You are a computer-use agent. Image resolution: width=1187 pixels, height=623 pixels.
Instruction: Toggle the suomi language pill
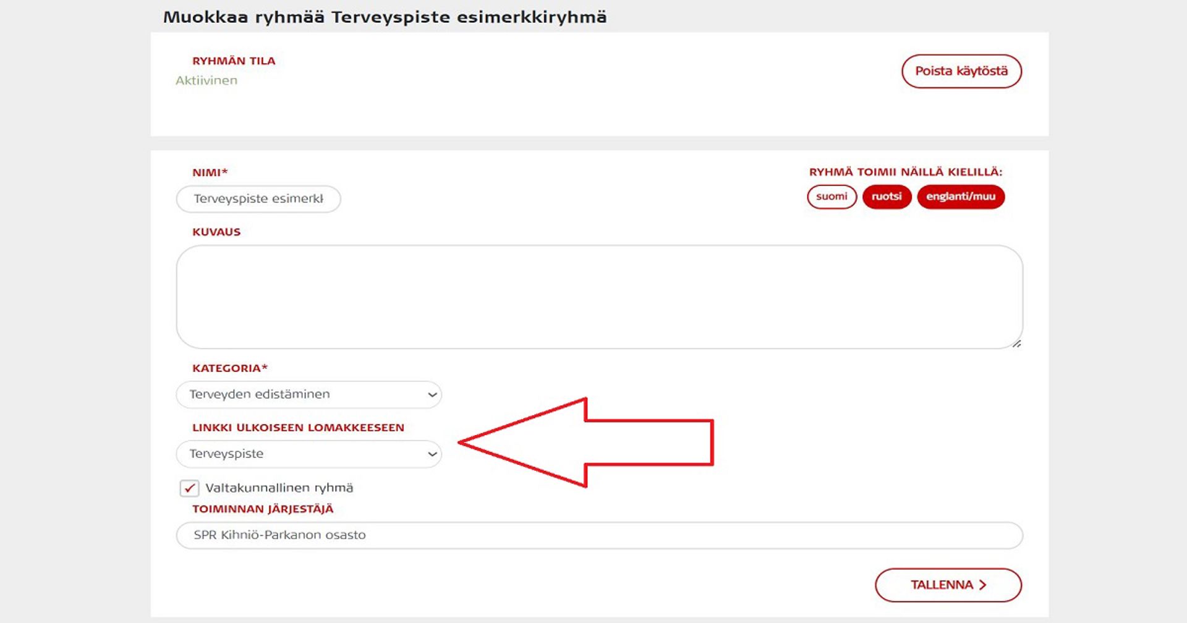tap(832, 197)
